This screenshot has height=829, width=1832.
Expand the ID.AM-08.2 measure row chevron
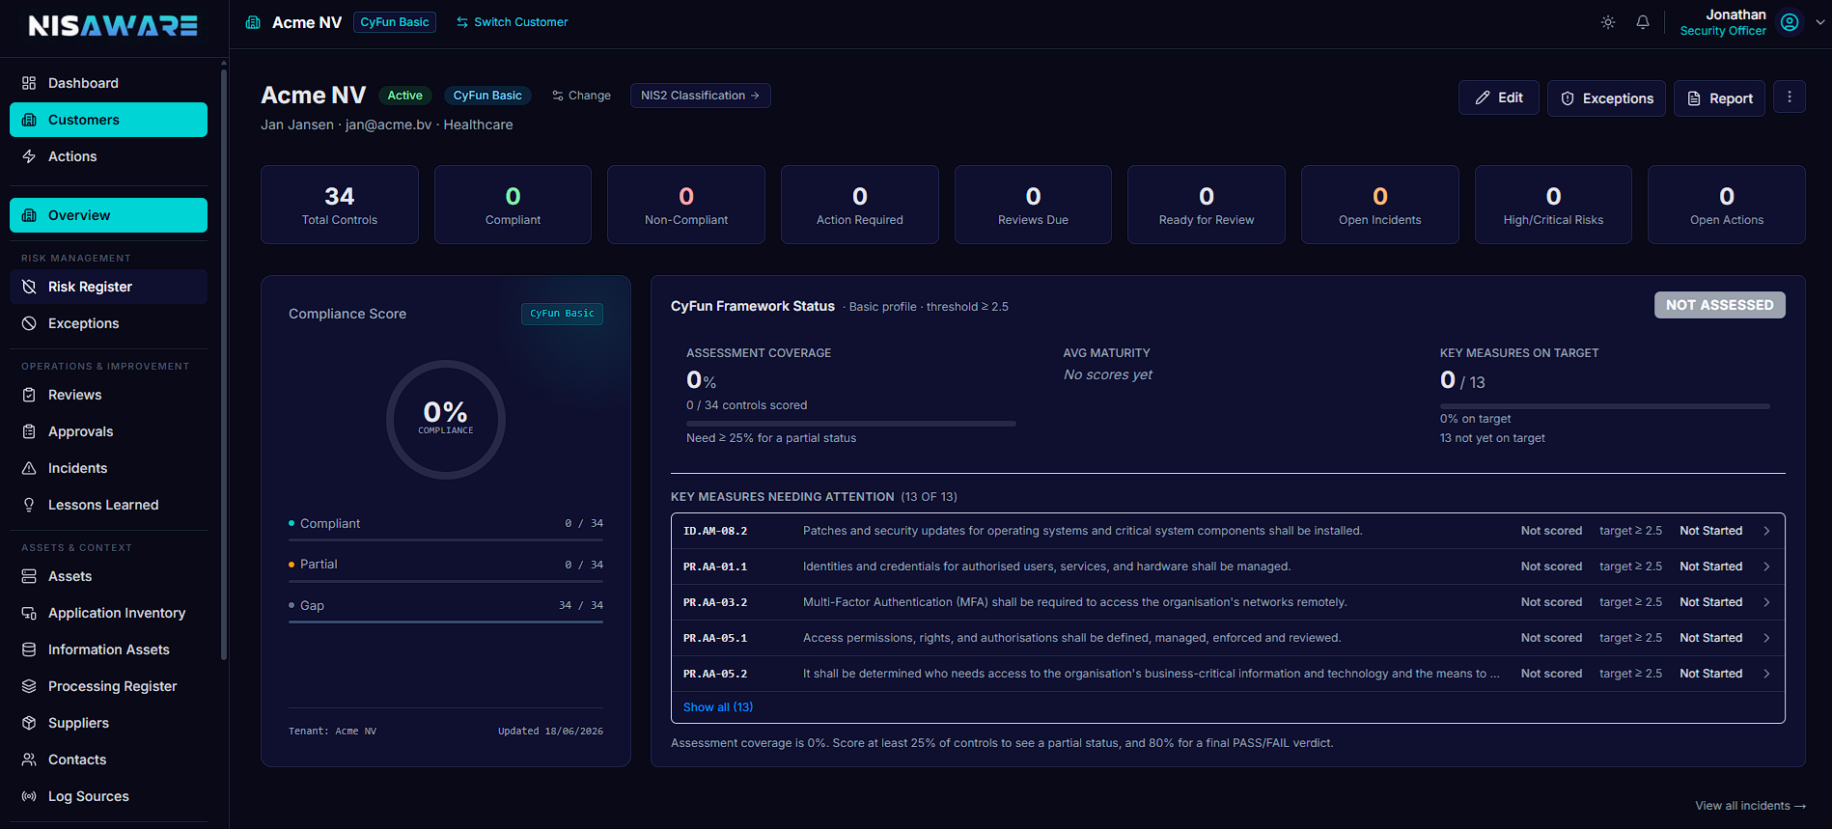(1766, 531)
